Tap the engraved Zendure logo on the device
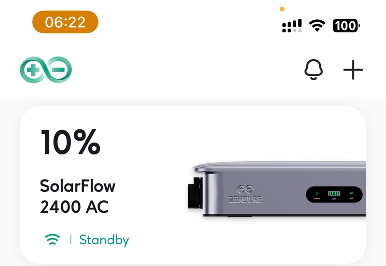This screenshot has height=266, width=386. pos(245,194)
